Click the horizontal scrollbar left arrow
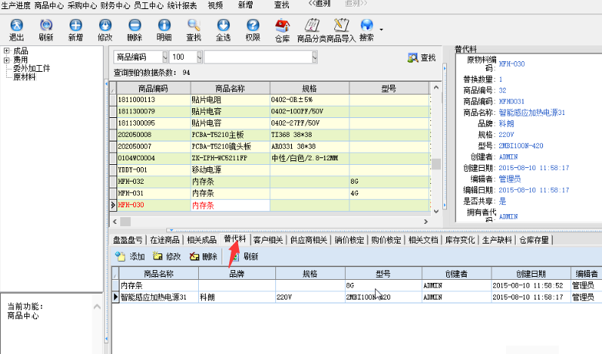Screen dimensions: 602x354 114,222
